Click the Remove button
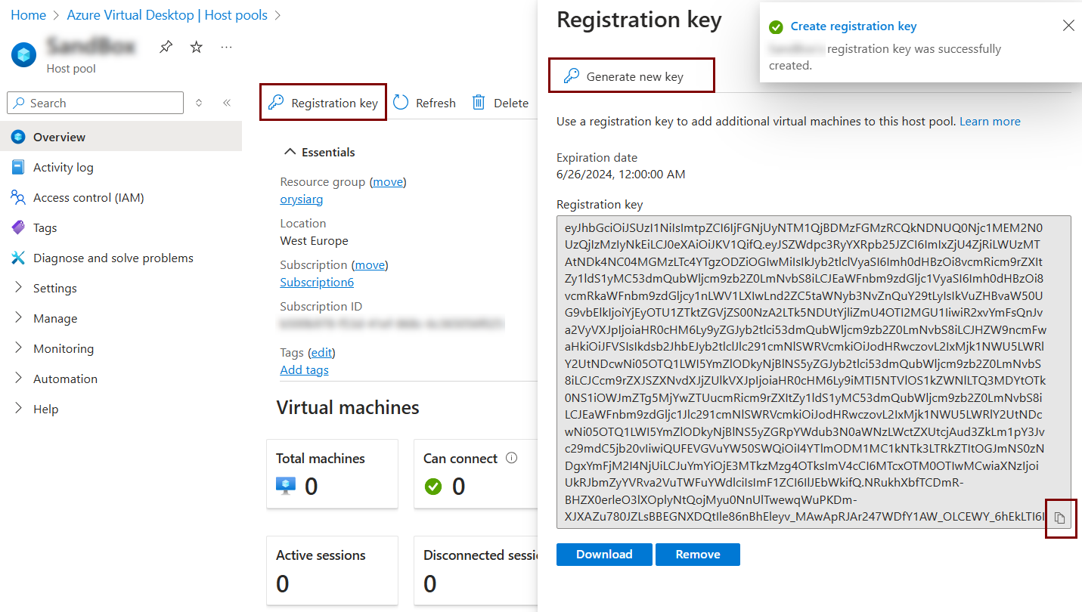1082x612 pixels. (x=697, y=554)
